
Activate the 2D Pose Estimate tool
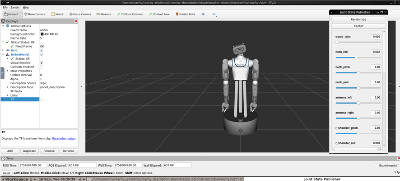pos(130,14)
